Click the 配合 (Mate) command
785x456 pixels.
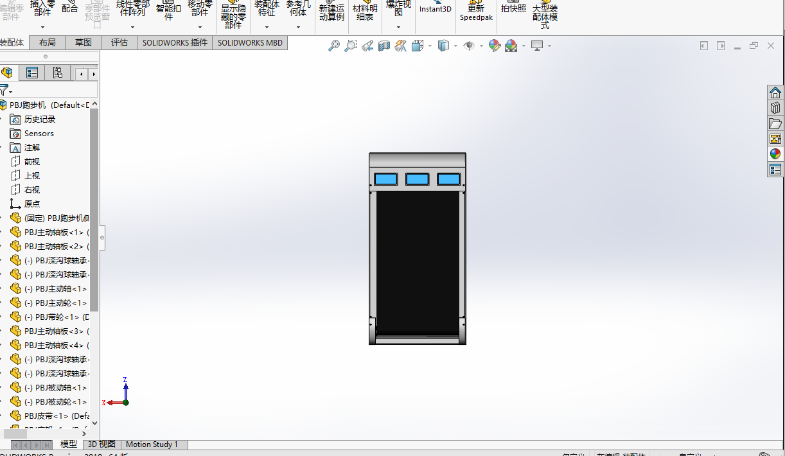[70, 8]
